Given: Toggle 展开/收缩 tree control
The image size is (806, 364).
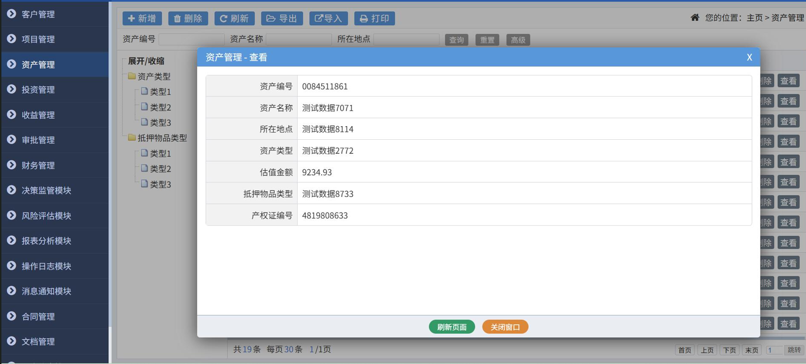Looking at the screenshot, I should [146, 61].
